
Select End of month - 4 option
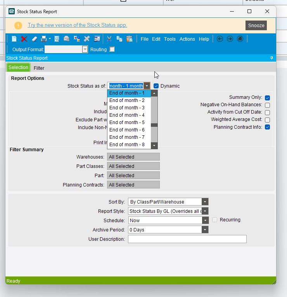(129, 115)
